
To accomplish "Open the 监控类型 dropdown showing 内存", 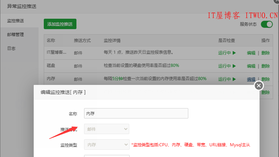I will [107, 145].
